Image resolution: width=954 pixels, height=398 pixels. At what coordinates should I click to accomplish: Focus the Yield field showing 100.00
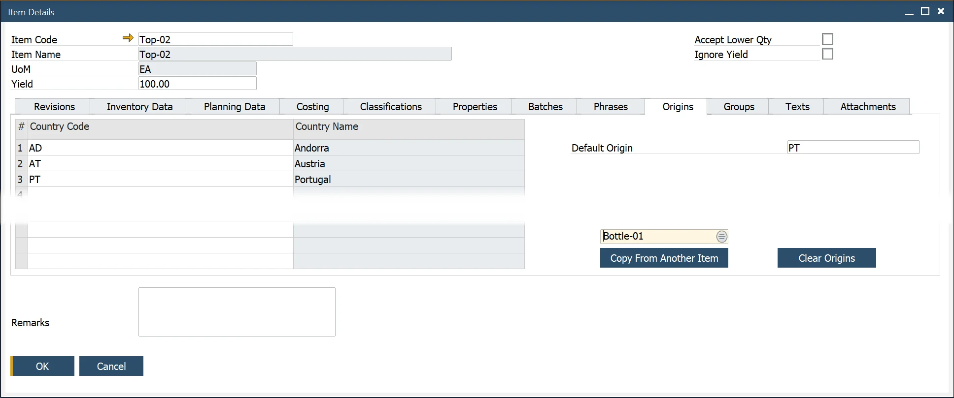[x=197, y=84]
